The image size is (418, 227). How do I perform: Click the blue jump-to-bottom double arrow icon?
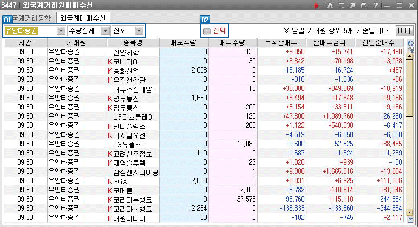pos(410,219)
